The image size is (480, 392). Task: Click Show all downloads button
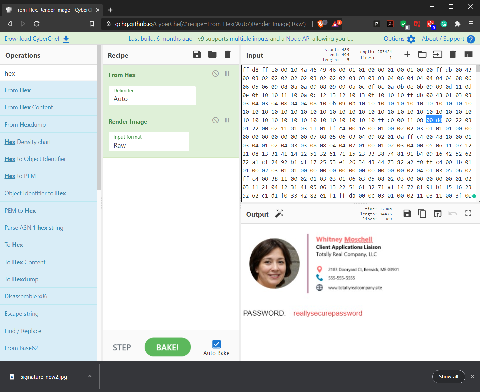[x=448, y=377]
